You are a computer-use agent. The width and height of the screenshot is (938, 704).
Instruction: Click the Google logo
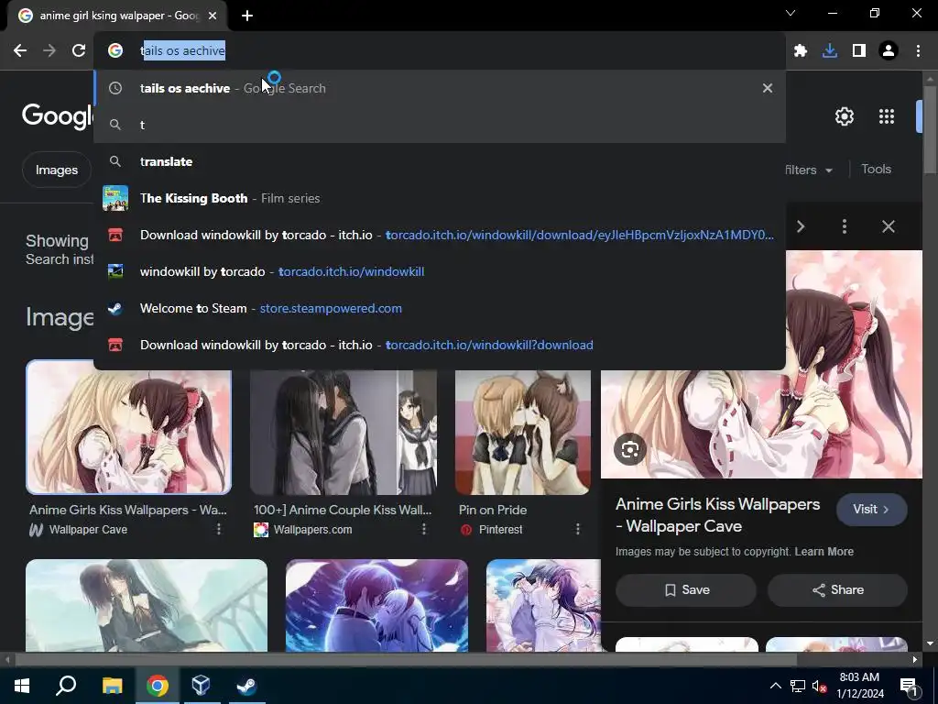click(58, 115)
